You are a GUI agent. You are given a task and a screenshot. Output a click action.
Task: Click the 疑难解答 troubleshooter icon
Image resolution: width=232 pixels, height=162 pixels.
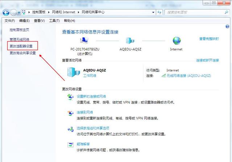tap(71, 145)
